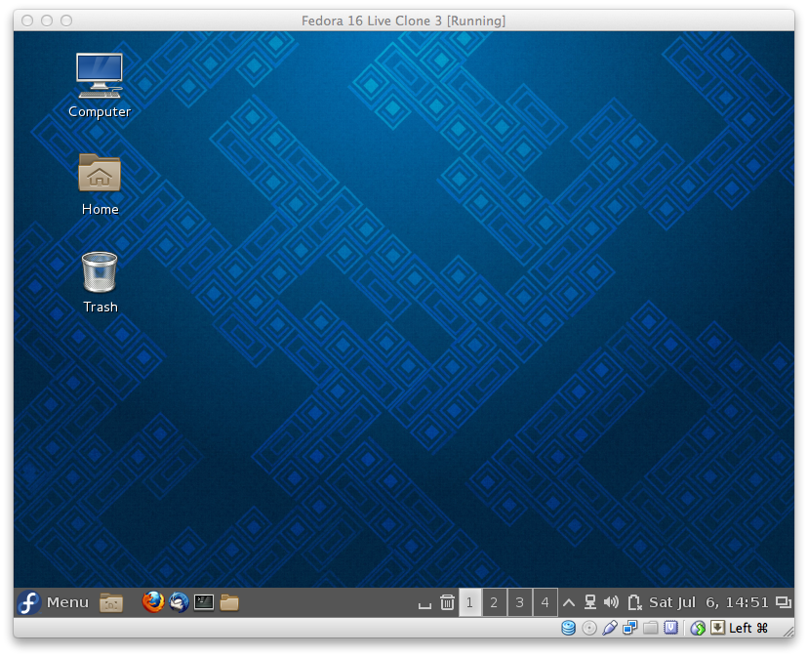The image size is (808, 657).
Task: Switch to workspace 3
Action: click(519, 602)
